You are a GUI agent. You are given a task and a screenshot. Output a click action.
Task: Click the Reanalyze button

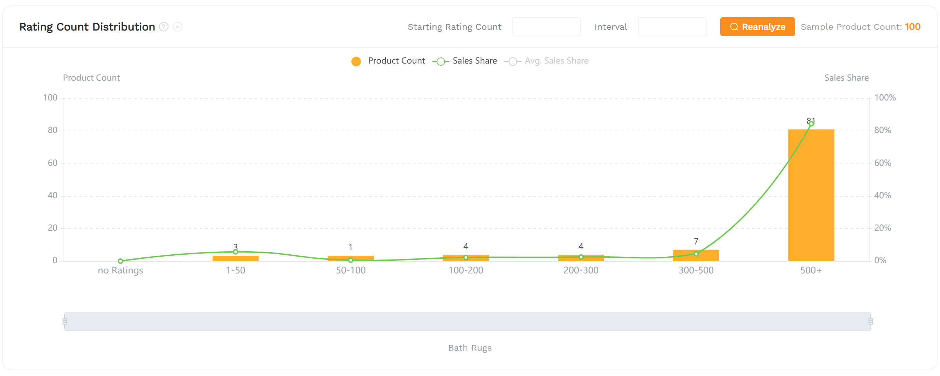point(757,27)
